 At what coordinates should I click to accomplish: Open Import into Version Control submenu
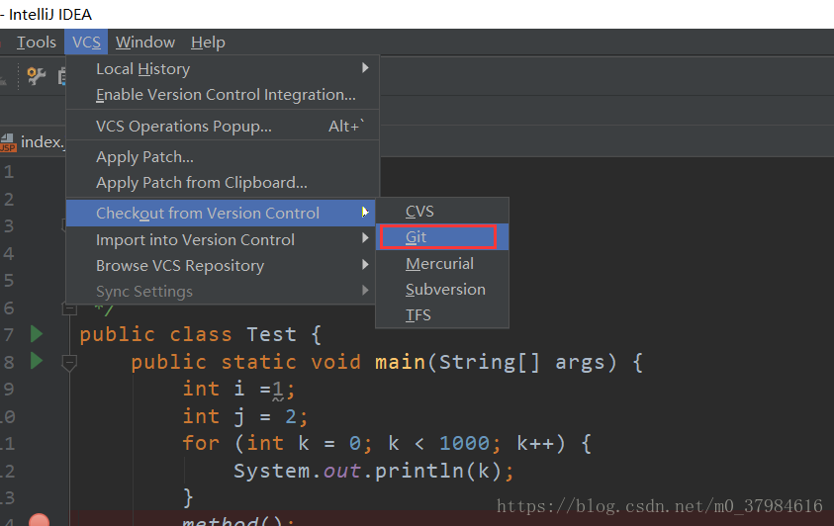(x=221, y=239)
